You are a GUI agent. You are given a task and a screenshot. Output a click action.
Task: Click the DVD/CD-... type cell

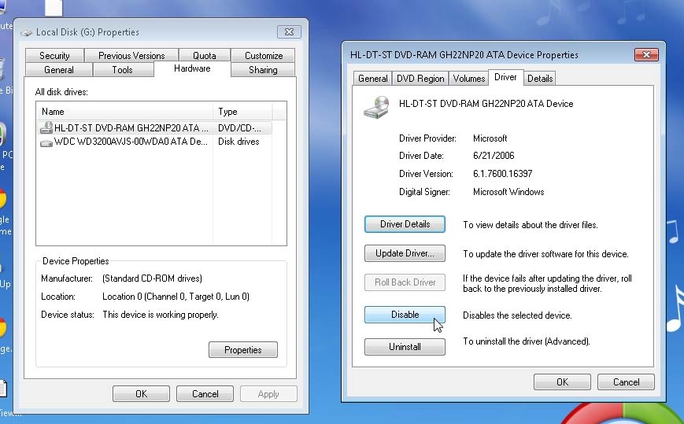pos(239,128)
